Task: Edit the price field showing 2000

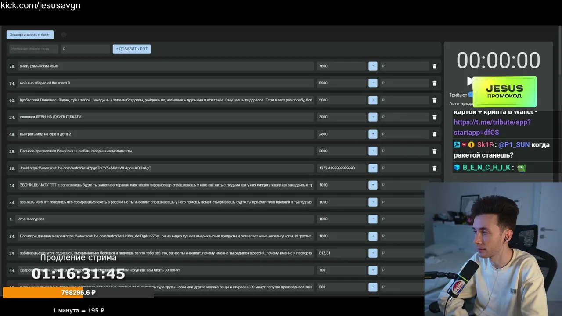Action: (341, 151)
